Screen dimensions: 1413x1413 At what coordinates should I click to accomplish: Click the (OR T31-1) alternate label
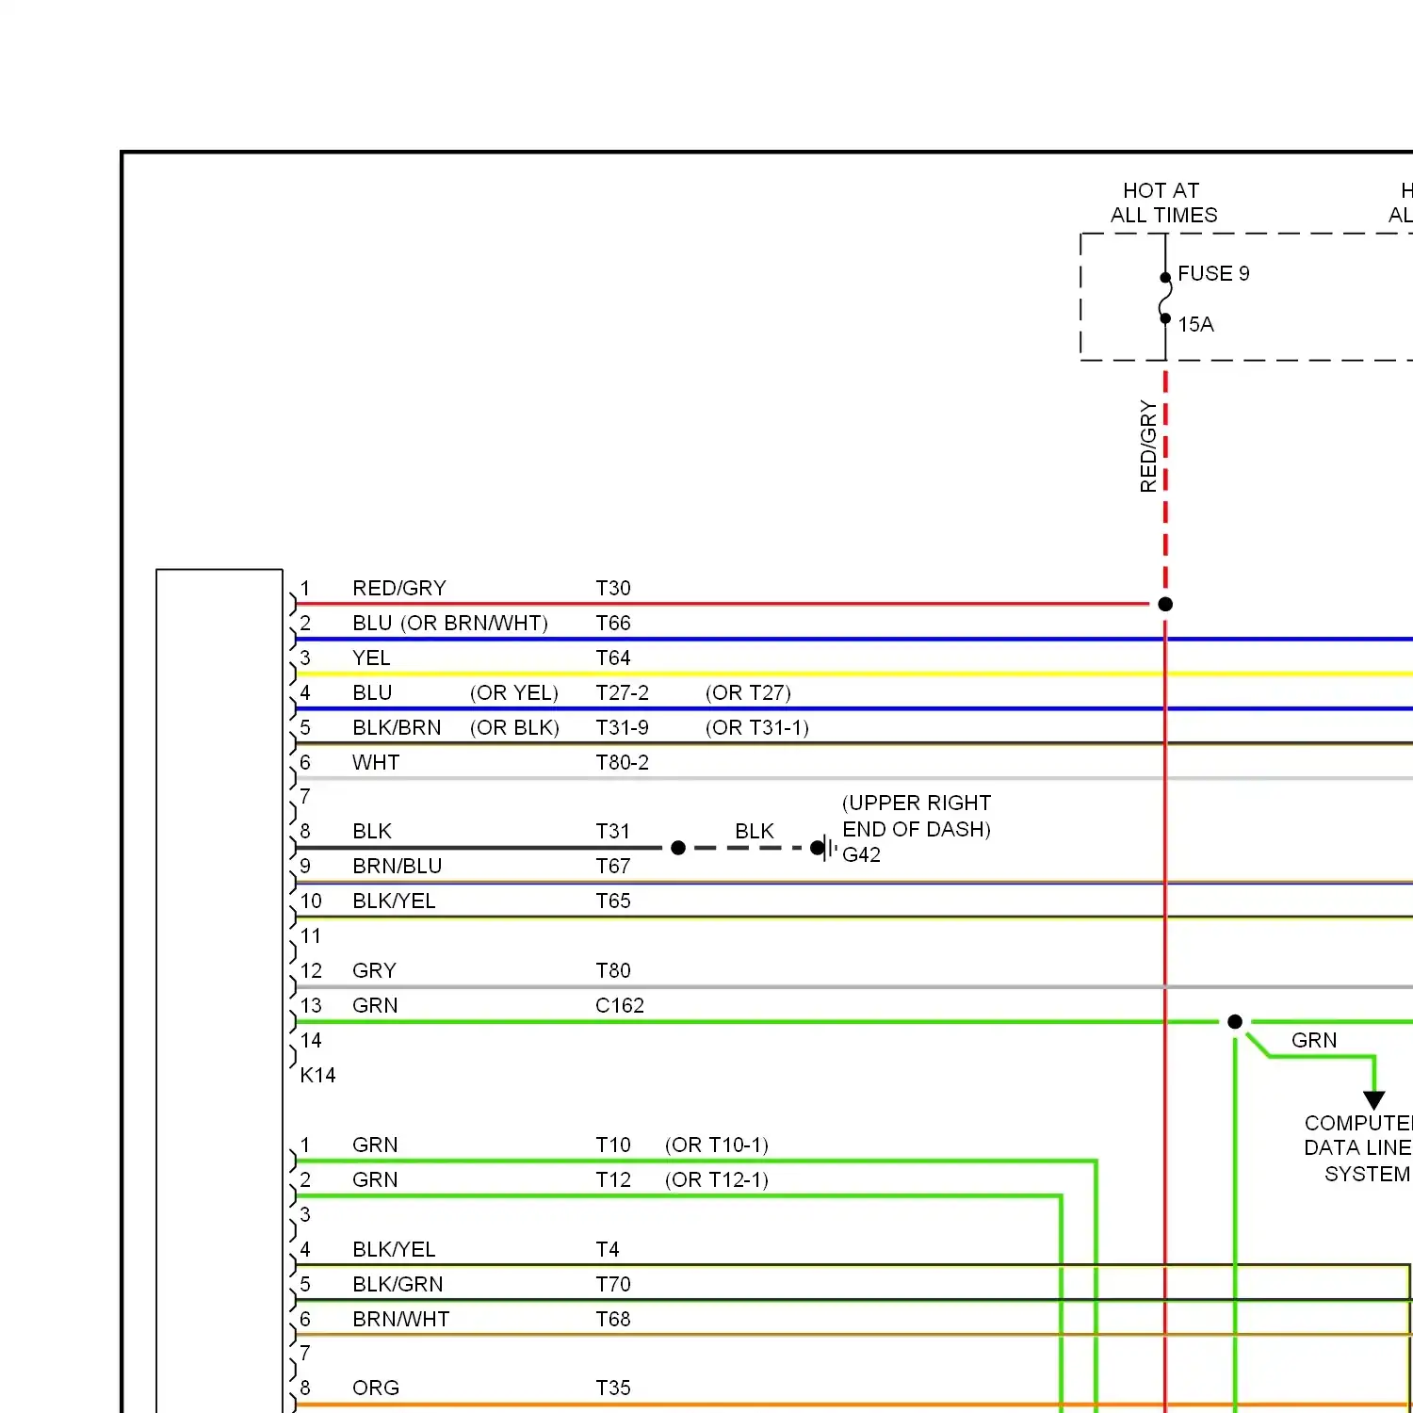pos(756,727)
